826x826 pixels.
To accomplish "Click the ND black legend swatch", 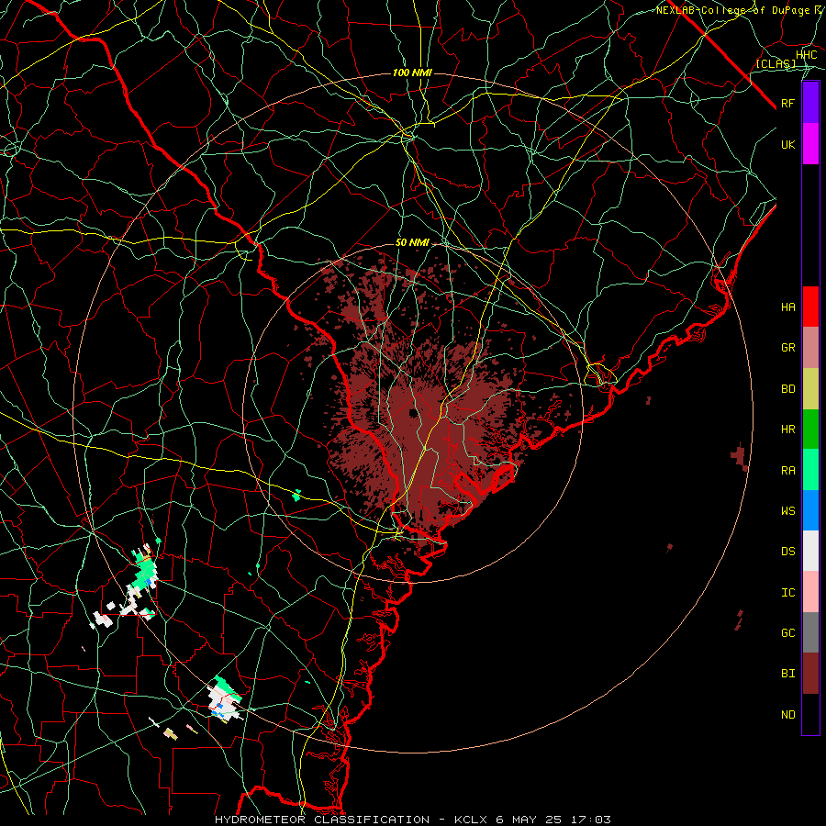I will point(810,714).
